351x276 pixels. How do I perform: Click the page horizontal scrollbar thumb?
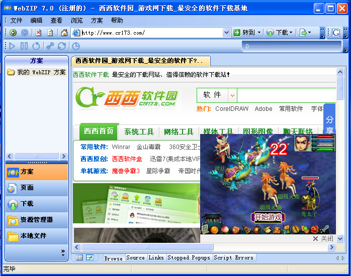click(x=147, y=247)
